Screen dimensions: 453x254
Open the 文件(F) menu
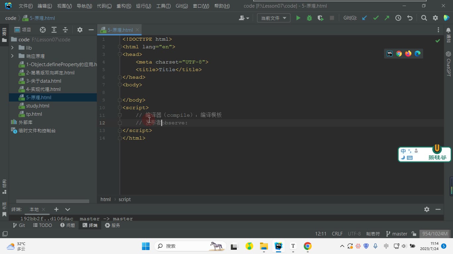[26, 6]
